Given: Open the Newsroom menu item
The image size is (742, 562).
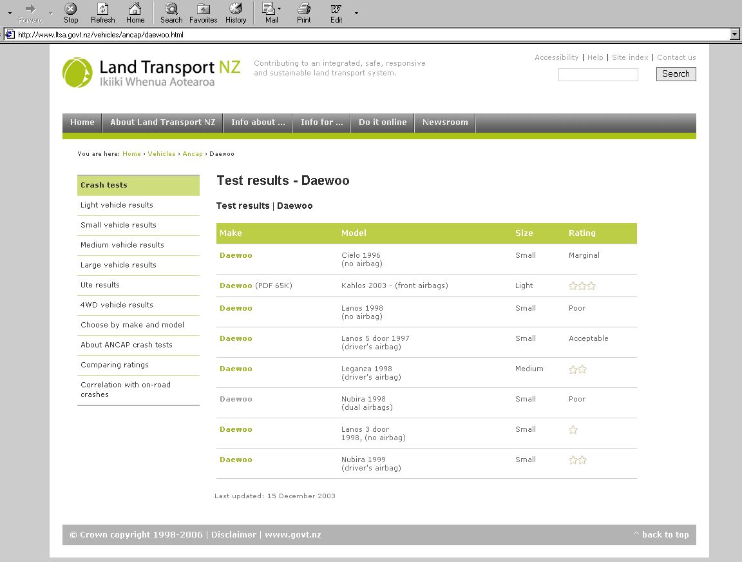Looking at the screenshot, I should pos(445,122).
